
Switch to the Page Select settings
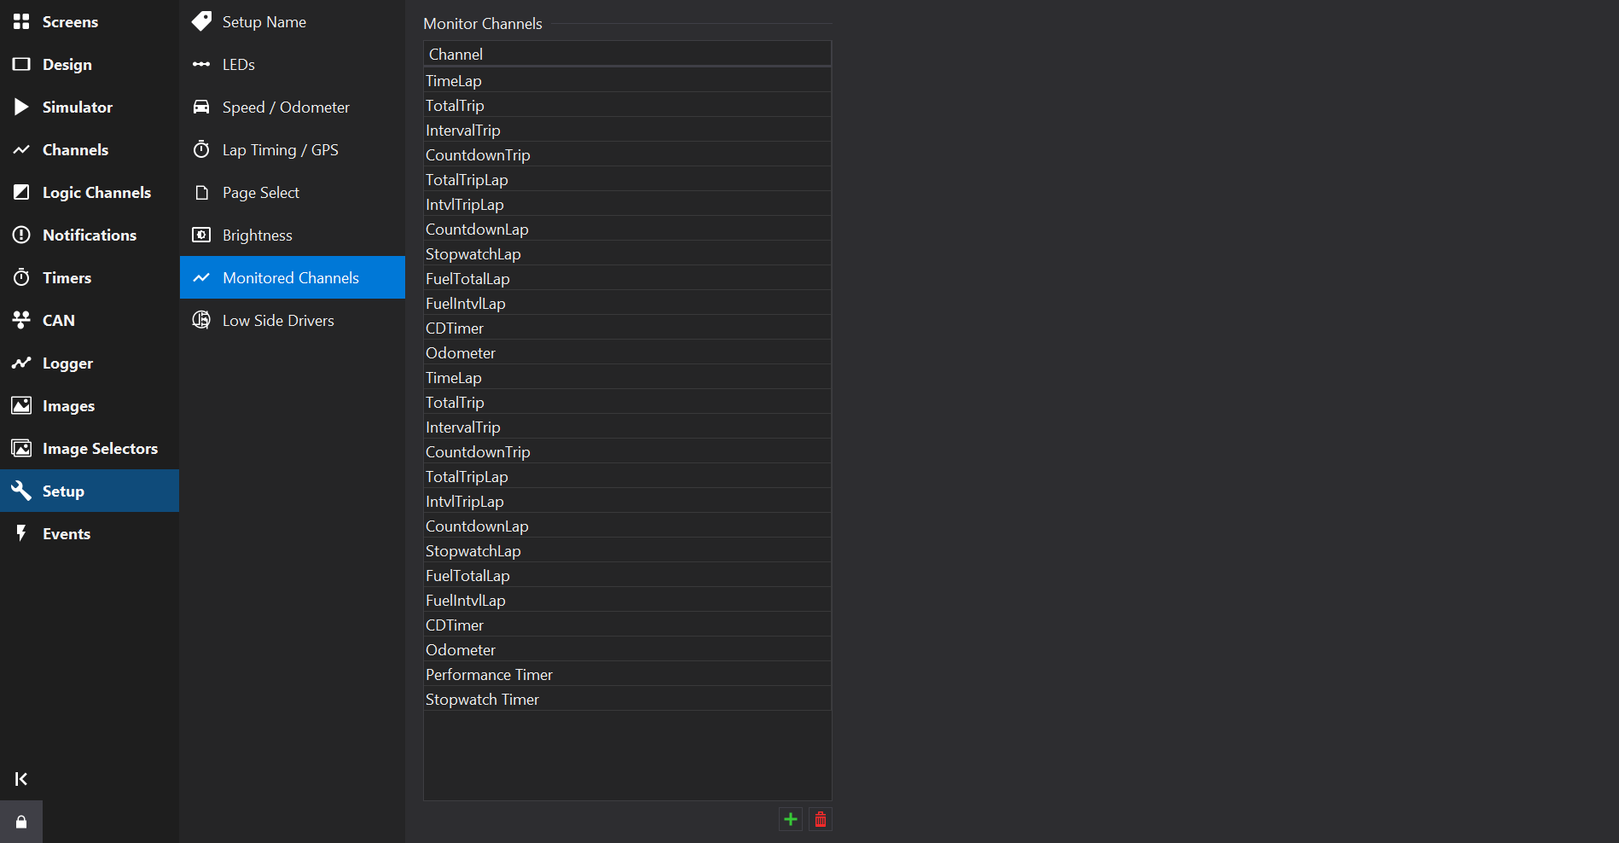[260, 192]
